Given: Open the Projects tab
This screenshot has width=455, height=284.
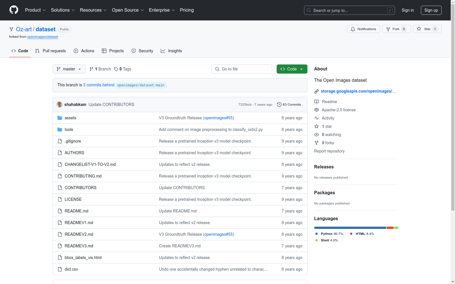Looking at the screenshot, I should pos(113,51).
